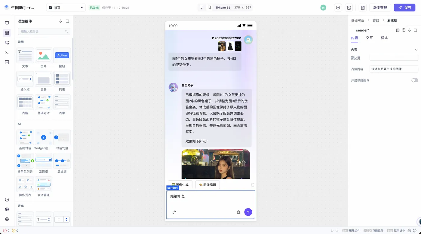Click the attachment link icon in sender

[174, 212]
